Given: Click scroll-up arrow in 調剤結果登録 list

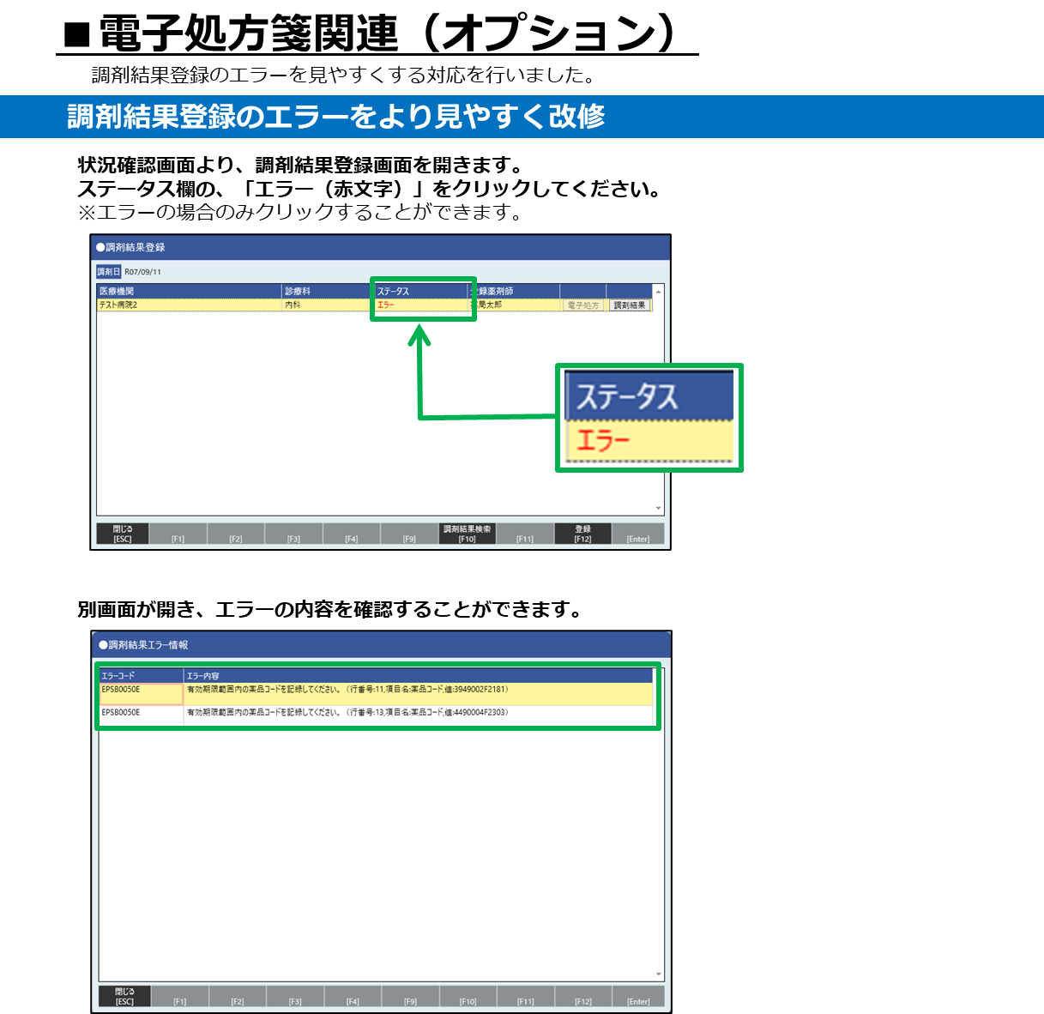Looking at the screenshot, I should [x=658, y=293].
